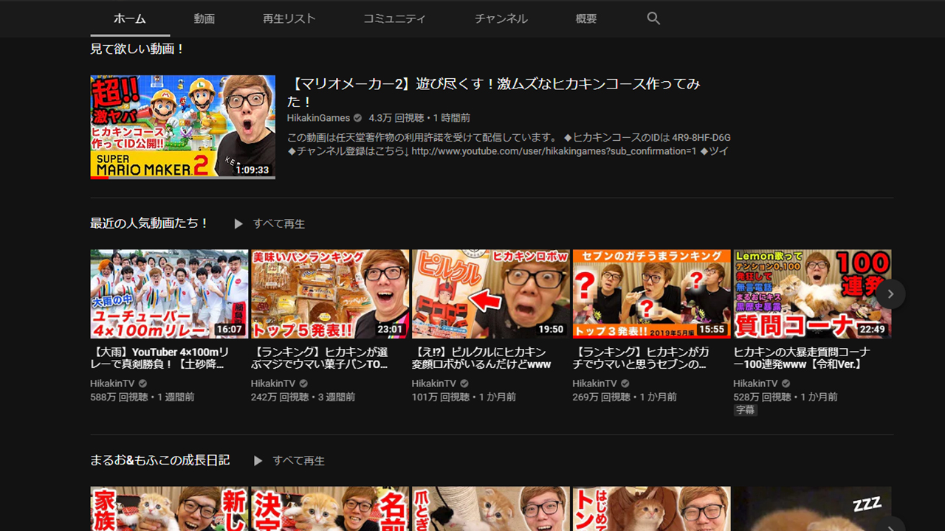Image resolution: width=945 pixels, height=531 pixels.
Task: Open ヒカキンの大暴走質問コーナー video title
Action: 802,358
